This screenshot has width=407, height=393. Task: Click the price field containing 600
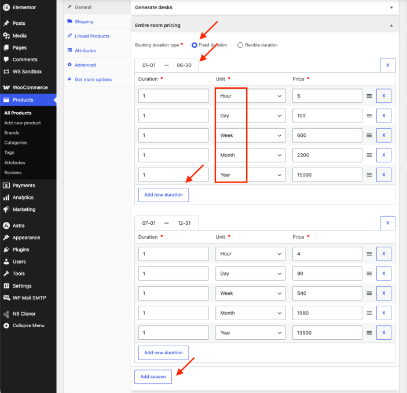point(327,135)
